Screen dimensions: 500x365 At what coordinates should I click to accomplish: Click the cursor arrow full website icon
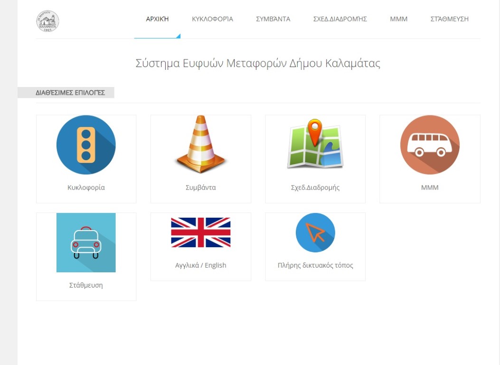tap(315, 232)
